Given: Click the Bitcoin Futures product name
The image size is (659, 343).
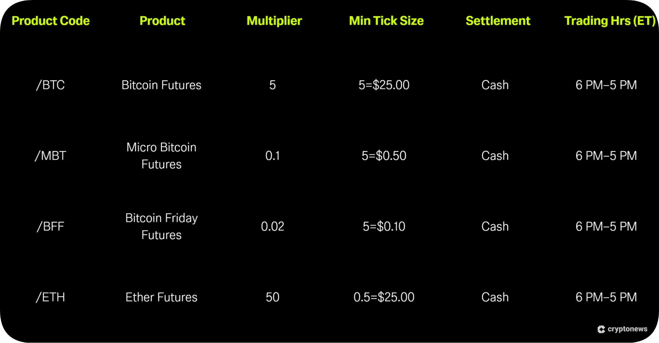Looking at the screenshot, I should (x=161, y=85).
